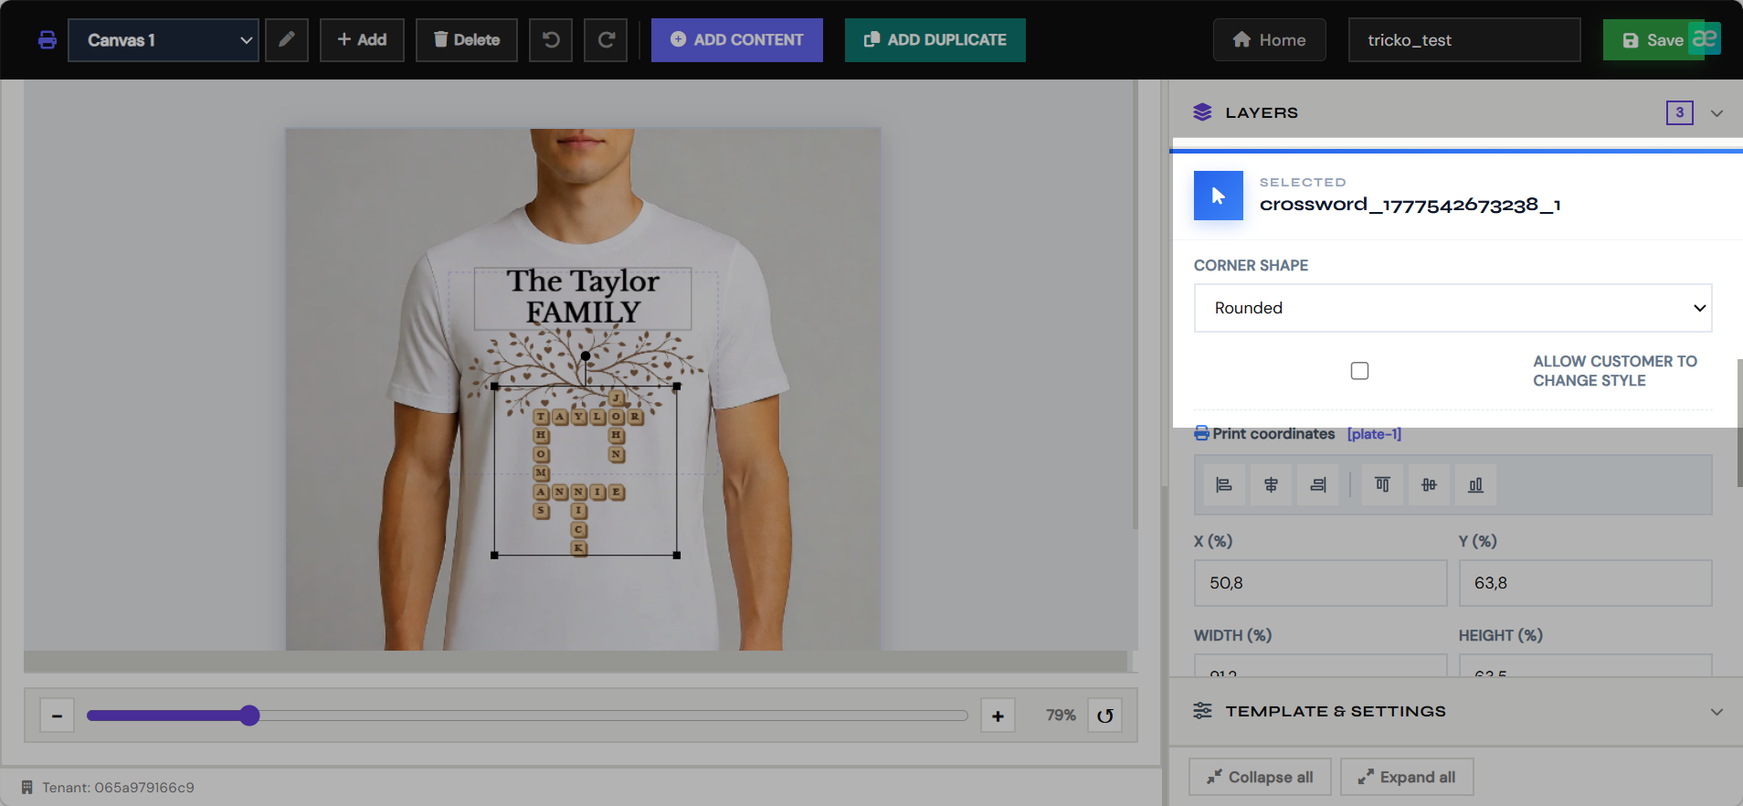Image resolution: width=1743 pixels, height=806 pixels.
Task: Click the ADD CONTENT button
Action: click(737, 40)
